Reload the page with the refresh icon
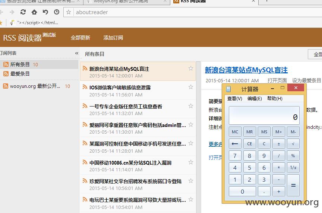Viewport: 322px width, 213px height. click(23, 12)
